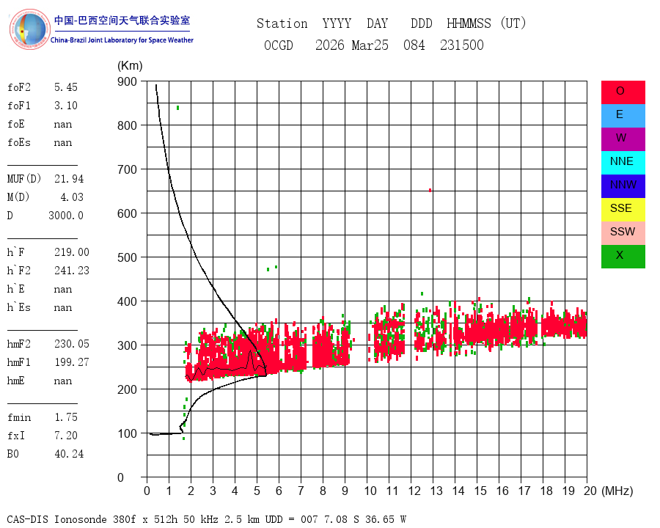This screenshot has height=528, width=660.
Task: Click the foF2 value 5.45
Action: coord(66,87)
